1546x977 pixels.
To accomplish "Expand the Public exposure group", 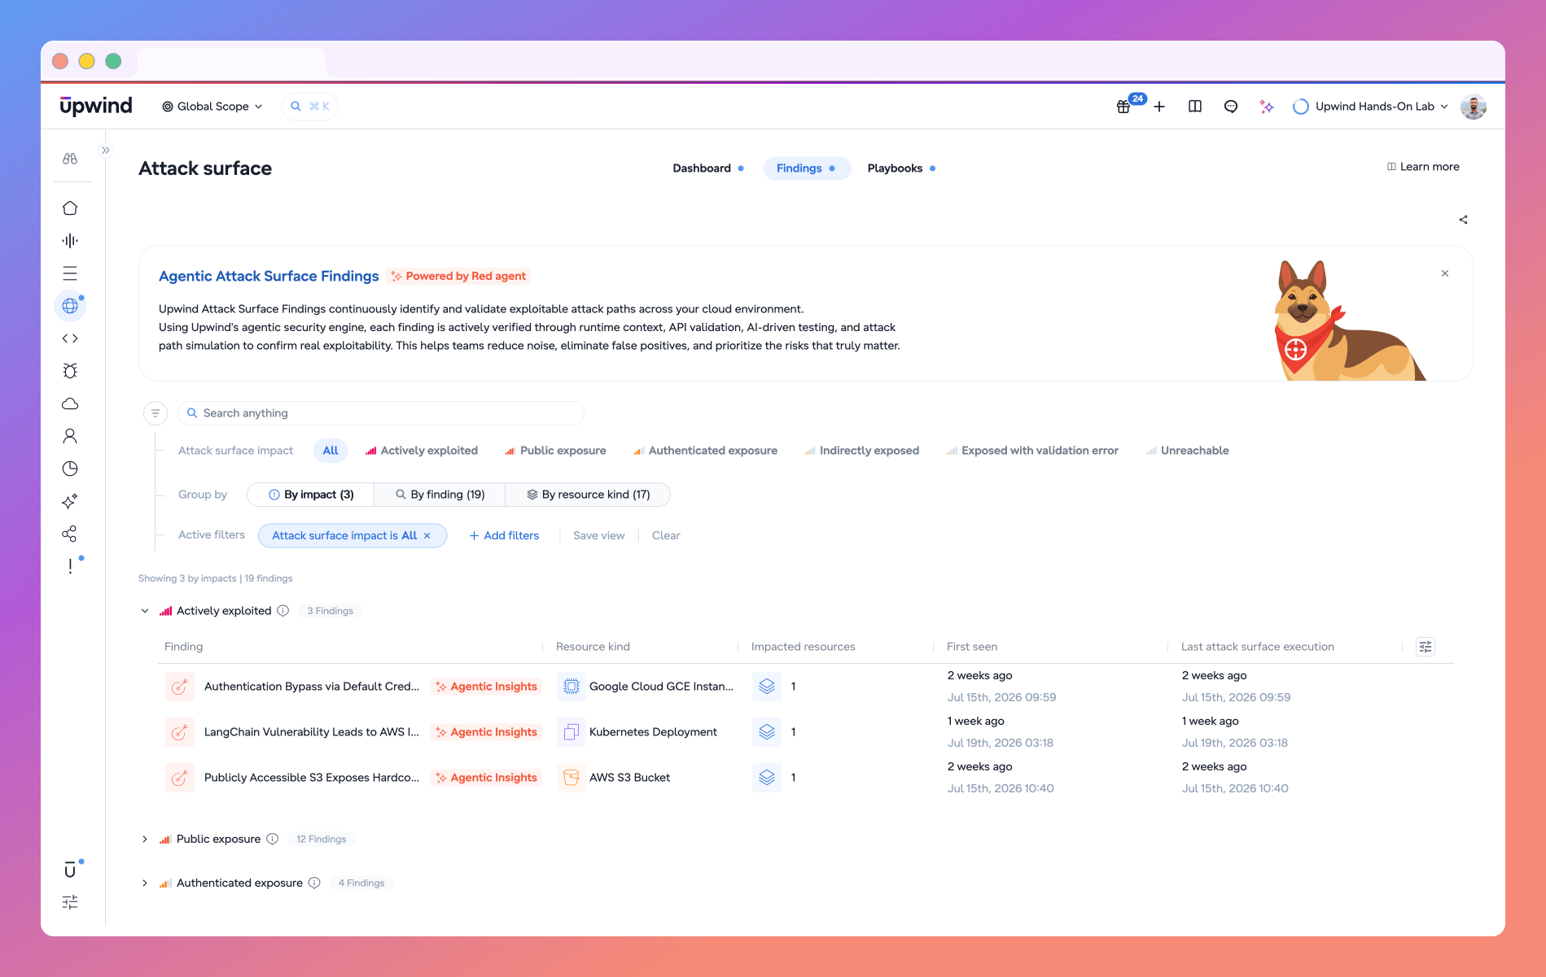I will pos(145,839).
